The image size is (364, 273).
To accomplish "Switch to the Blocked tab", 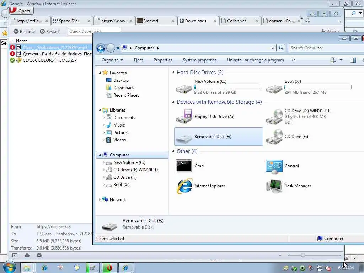I will [156, 21].
